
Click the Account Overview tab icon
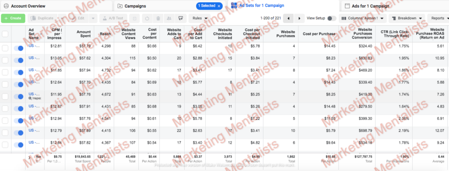(x=6, y=6)
